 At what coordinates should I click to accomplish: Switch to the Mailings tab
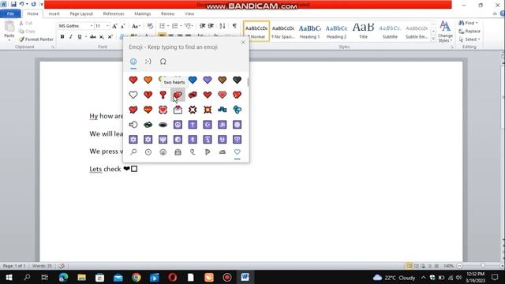coord(142,14)
